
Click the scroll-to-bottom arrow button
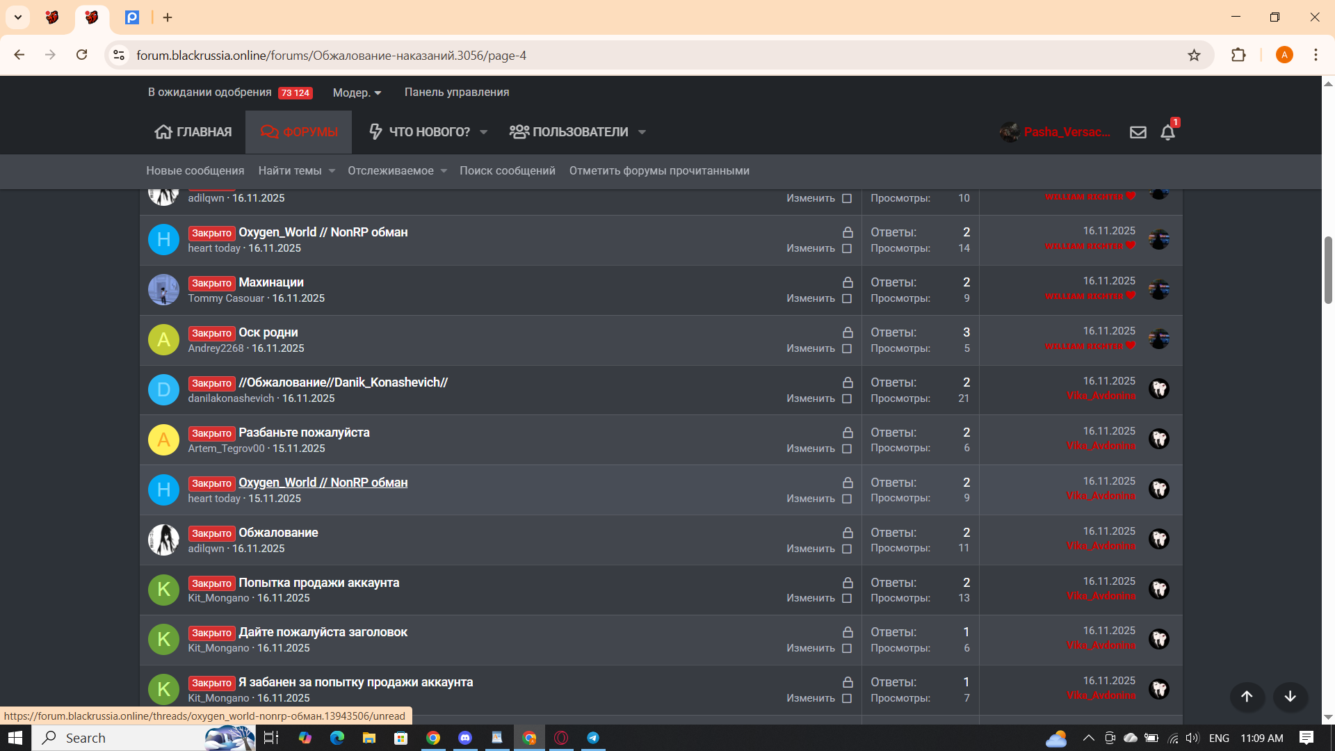[1290, 696]
